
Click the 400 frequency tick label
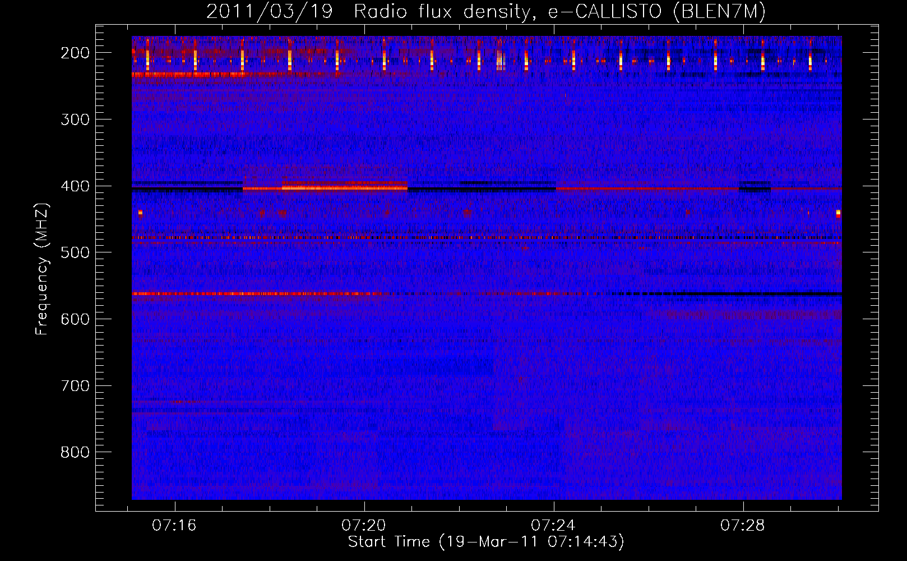click(75, 186)
